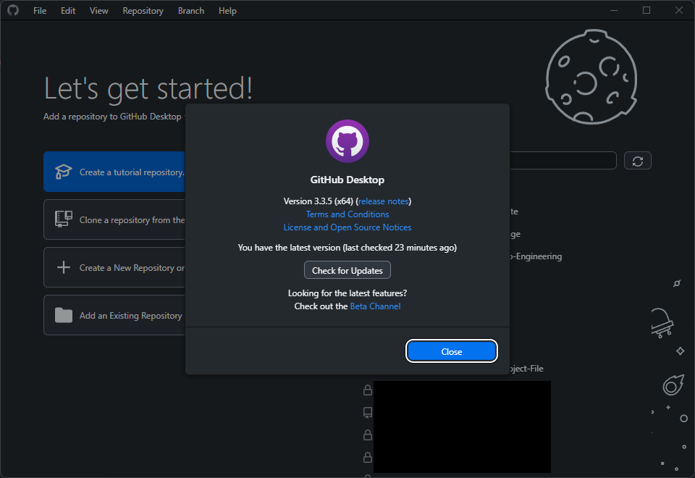Select the book-shaped repository icon in the list
Image resolution: width=695 pixels, height=478 pixels.
[367, 412]
